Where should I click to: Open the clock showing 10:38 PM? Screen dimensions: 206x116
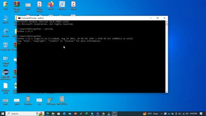click(x=193, y=114)
